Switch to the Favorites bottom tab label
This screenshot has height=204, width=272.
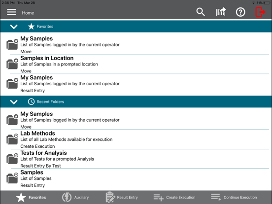[37, 198]
